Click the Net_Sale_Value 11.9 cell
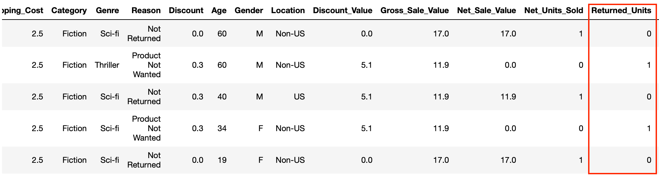The width and height of the screenshot is (659, 180). click(508, 97)
